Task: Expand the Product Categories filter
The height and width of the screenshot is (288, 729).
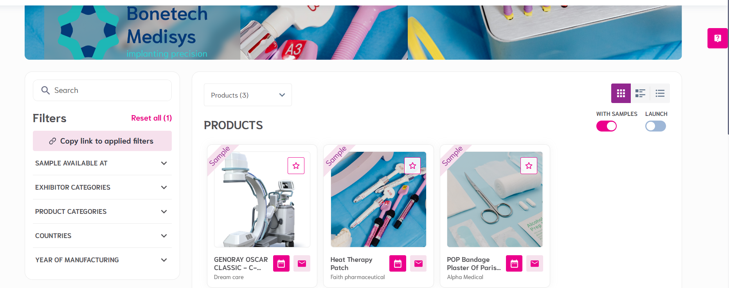Action: coord(102,212)
